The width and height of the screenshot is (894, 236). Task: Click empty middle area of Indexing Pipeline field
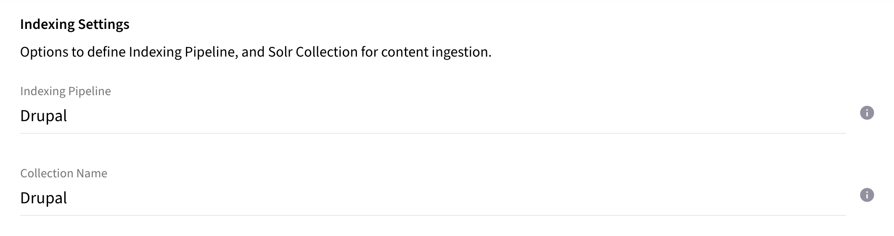433,116
